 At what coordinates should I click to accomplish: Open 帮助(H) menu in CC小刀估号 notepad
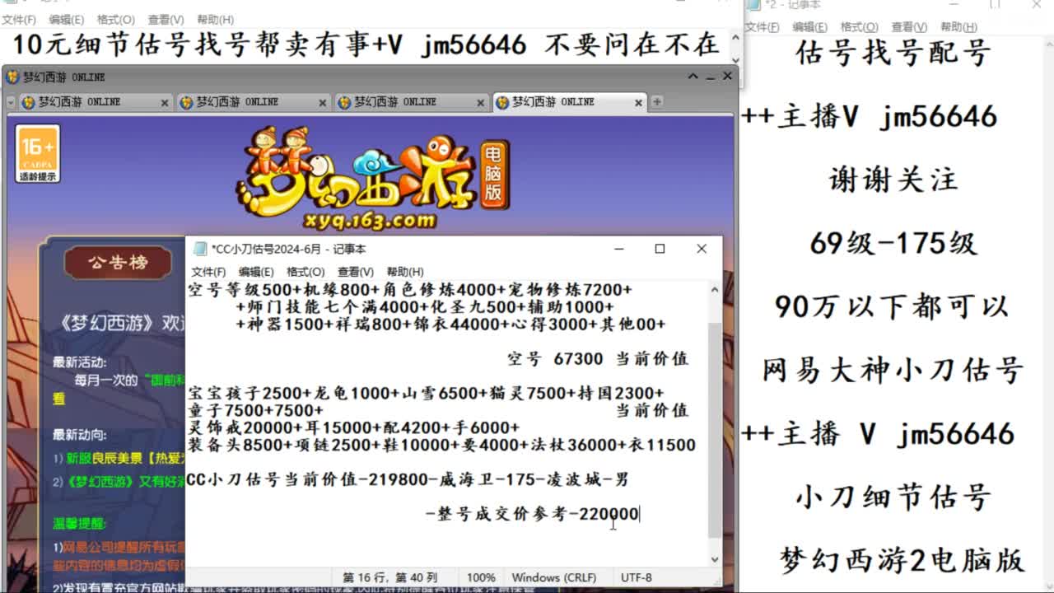(405, 272)
